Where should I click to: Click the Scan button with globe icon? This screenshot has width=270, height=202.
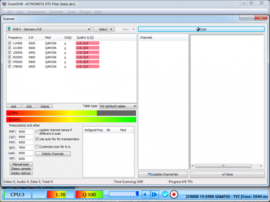(x=201, y=29)
